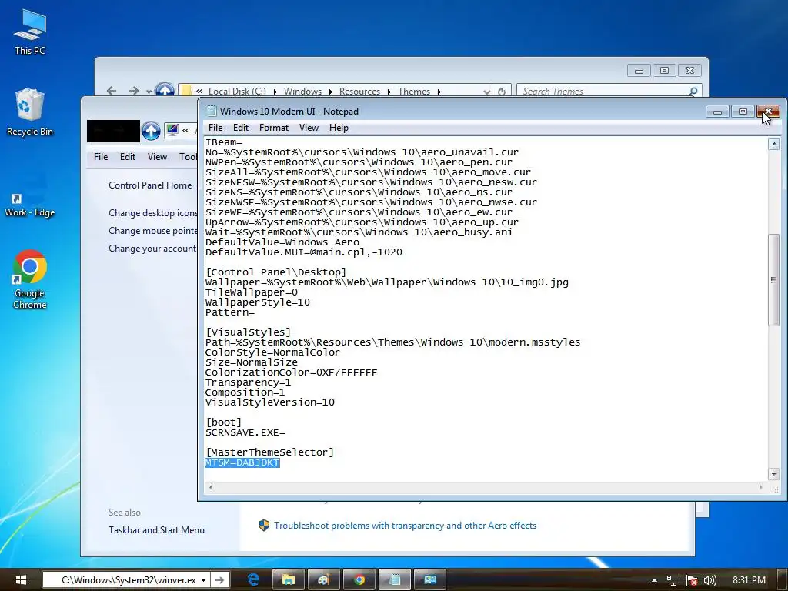The height and width of the screenshot is (591, 788).
Task: Open Change desktop icons link
Action: coord(153,213)
